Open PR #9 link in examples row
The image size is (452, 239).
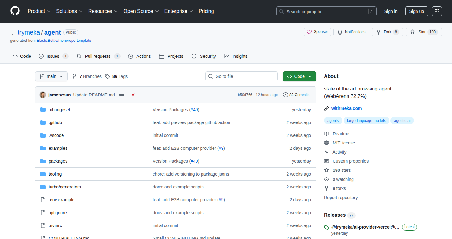[221, 148]
